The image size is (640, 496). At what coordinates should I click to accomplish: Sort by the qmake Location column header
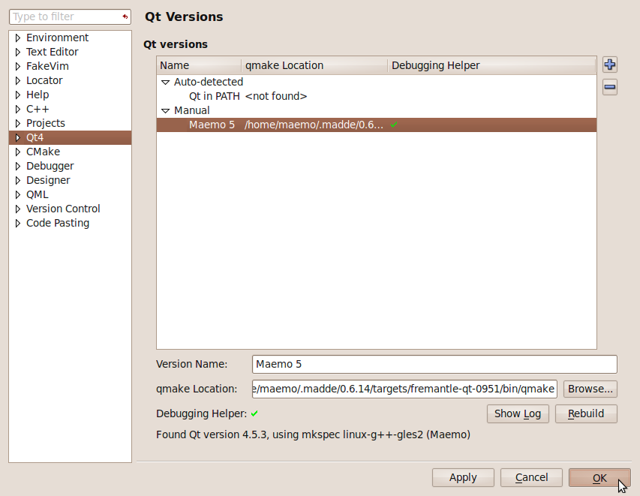tap(314, 65)
